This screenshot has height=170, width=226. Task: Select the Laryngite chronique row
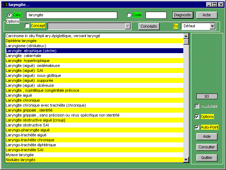[x=94, y=100]
